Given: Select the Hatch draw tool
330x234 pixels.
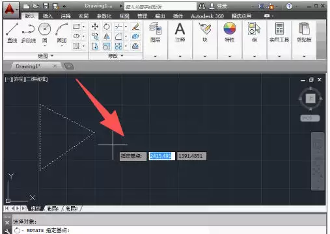Looking at the screenshot, I should [x=76, y=45].
